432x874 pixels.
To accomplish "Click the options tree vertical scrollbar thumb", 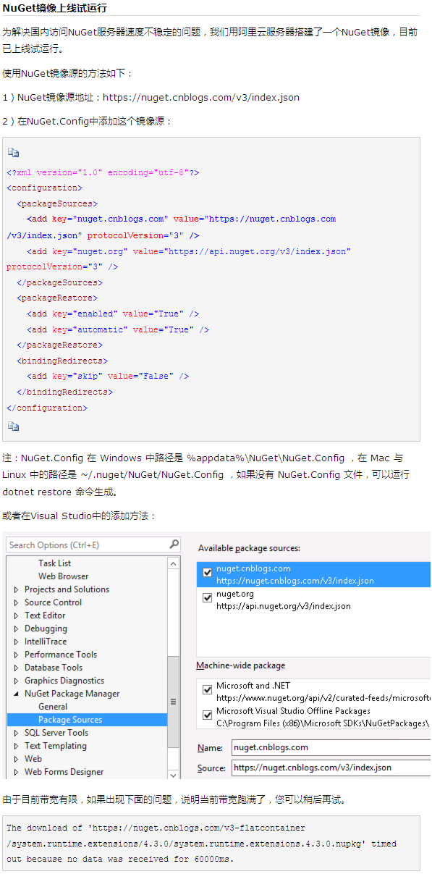I will point(173,701).
